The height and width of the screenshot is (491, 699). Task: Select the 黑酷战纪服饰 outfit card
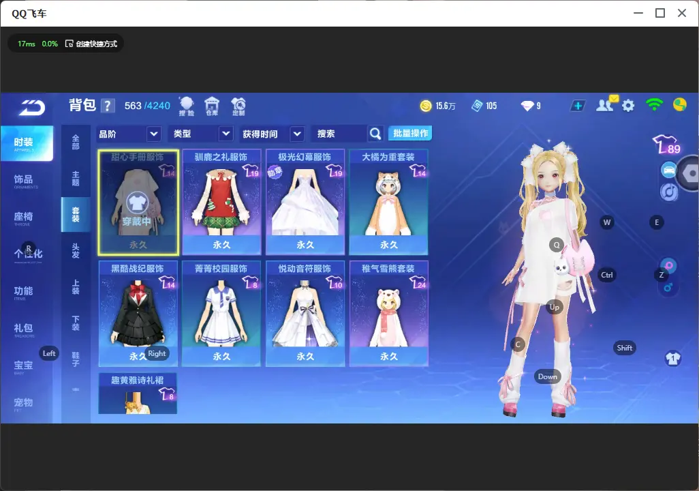138,314
